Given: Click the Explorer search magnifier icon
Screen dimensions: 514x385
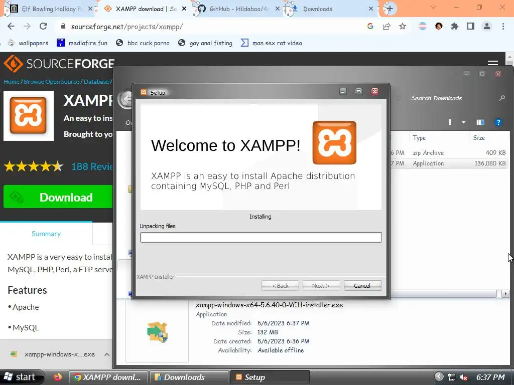Looking at the screenshot, I should pyautogui.click(x=501, y=98).
